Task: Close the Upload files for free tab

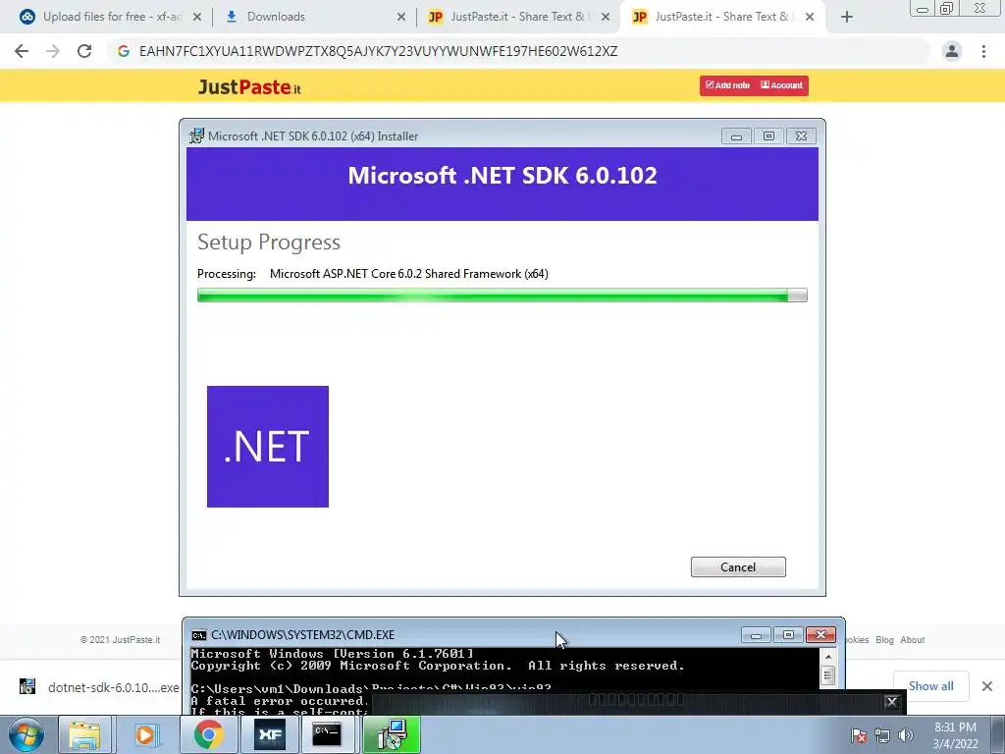Action: coord(197,17)
